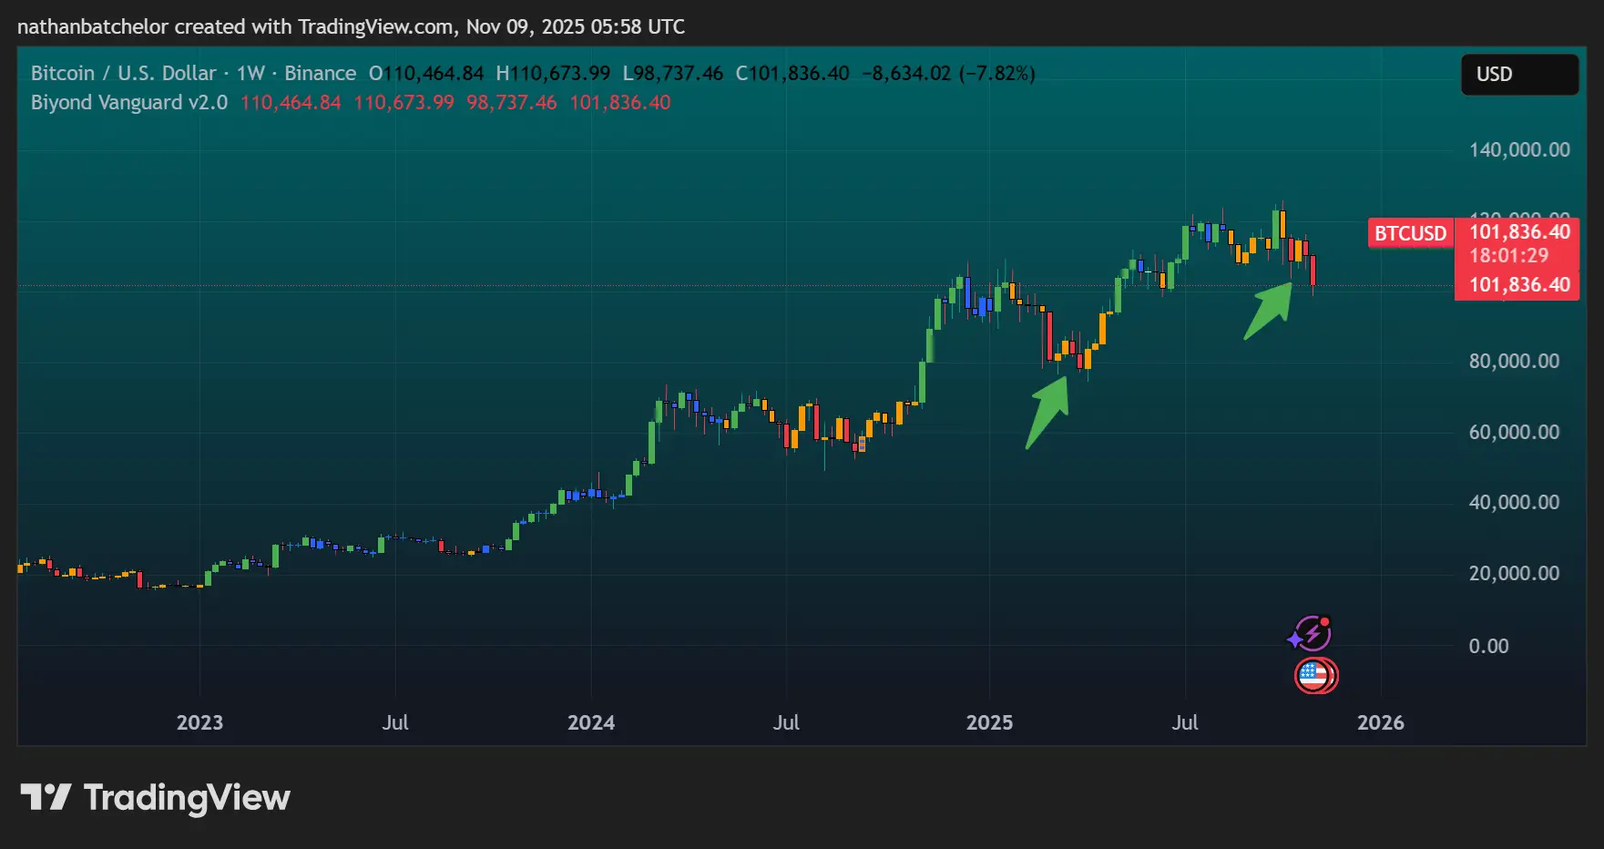Image resolution: width=1604 pixels, height=849 pixels.
Task: Click the 80,000.00 price axis label
Action: [x=1514, y=362]
